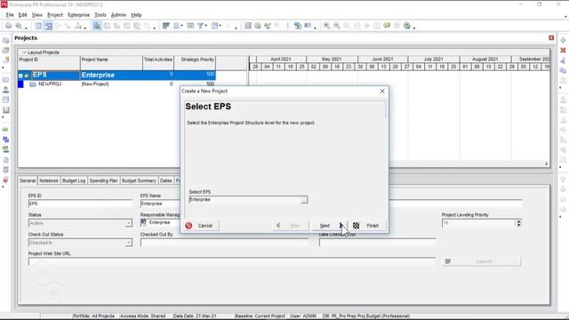This screenshot has height=320, width=569.
Task: Open Print Preview from the toolbar
Action: [19, 26]
